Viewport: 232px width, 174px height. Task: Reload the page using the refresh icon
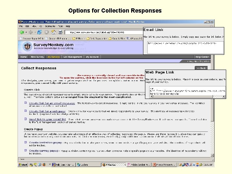tap(39, 32)
